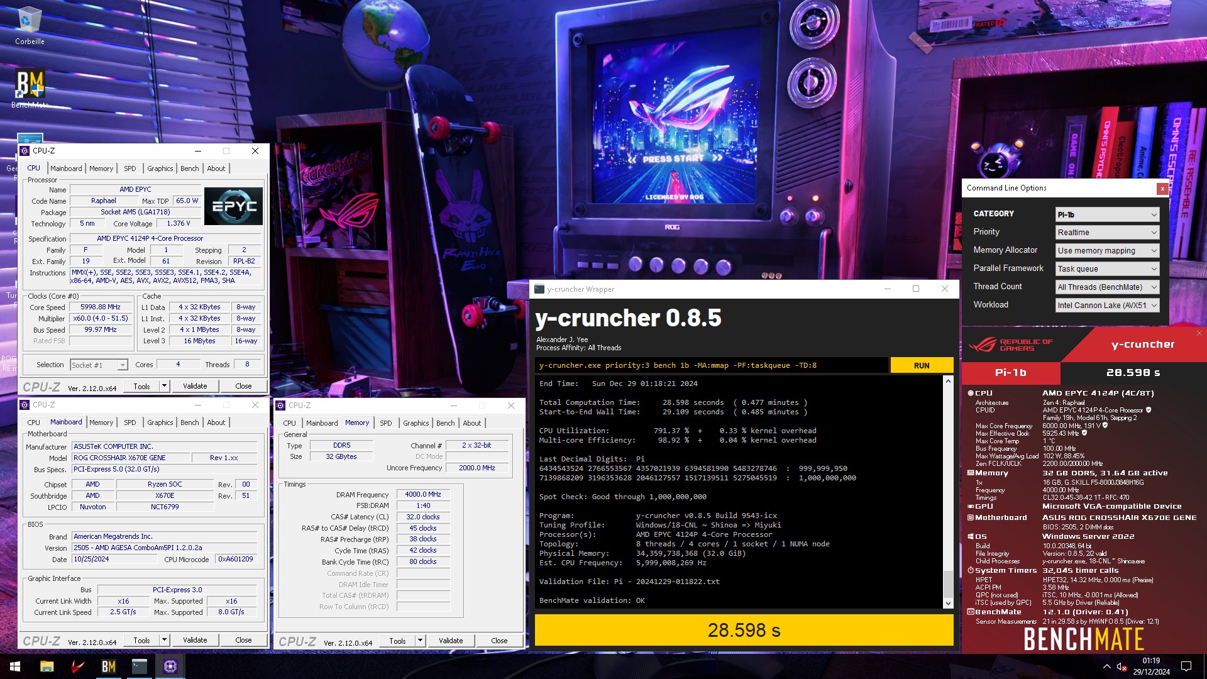Show hidden system tray icons
The image size is (1207, 679).
click(x=1106, y=666)
